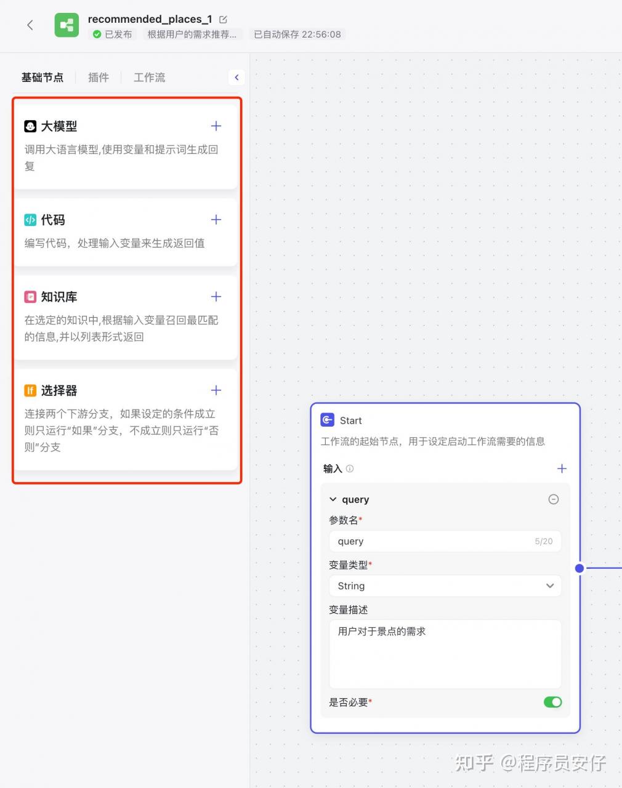Add a 代码 node with plus
The image size is (622, 788).
coord(216,220)
